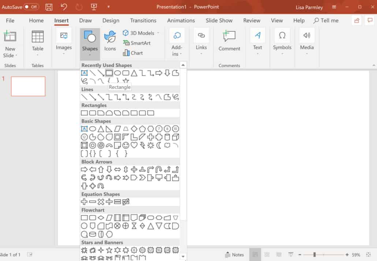
Task: Click the zoom slider handle
Action: [x=315, y=254]
